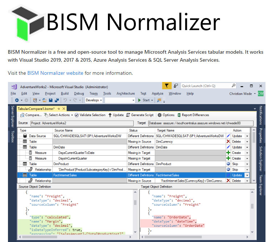Click the Quick Launch magnifier icon
The image size is (272, 242).
coord(234,86)
